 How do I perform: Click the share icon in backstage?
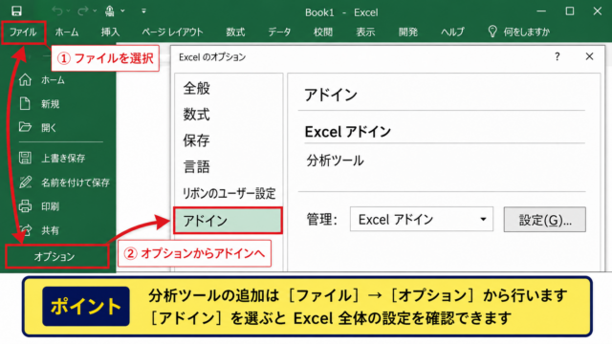tap(26, 229)
